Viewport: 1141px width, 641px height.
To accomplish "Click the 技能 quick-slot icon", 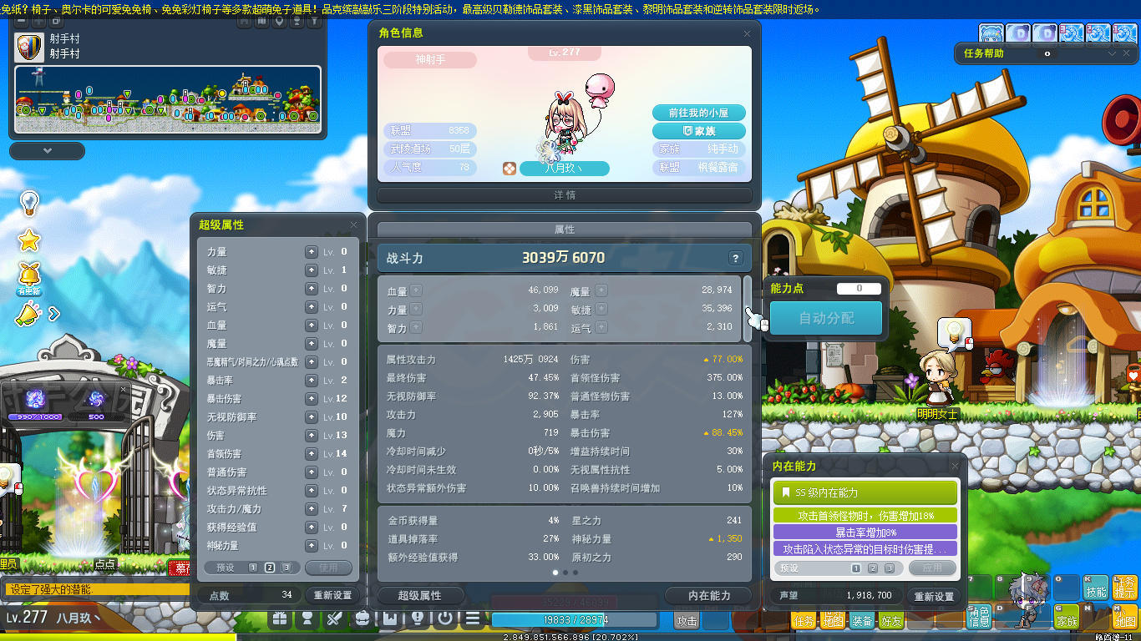I will tap(1095, 588).
